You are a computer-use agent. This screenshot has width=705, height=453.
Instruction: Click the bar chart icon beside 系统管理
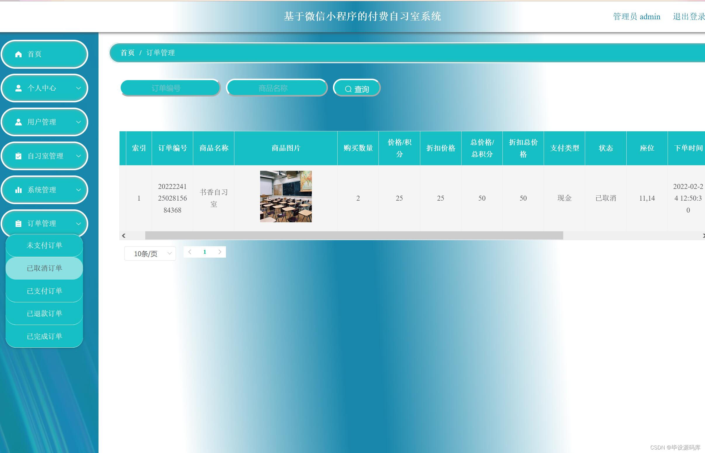[x=18, y=190]
